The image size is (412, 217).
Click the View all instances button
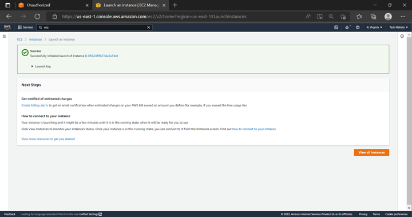371,152
